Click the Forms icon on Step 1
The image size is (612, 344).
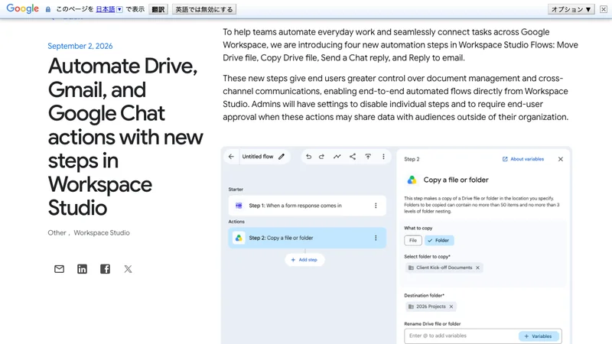pos(239,206)
